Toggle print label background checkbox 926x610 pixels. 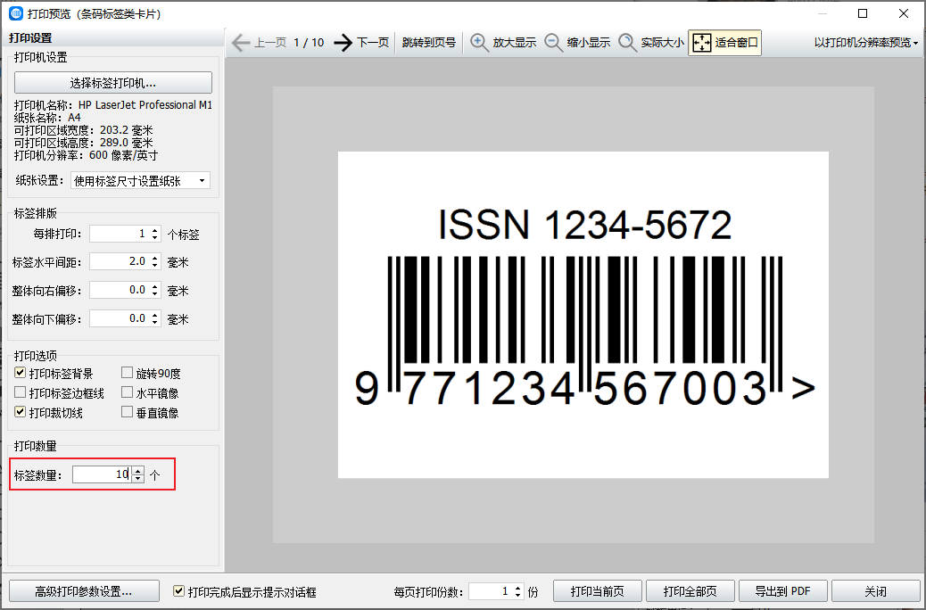[x=21, y=373]
